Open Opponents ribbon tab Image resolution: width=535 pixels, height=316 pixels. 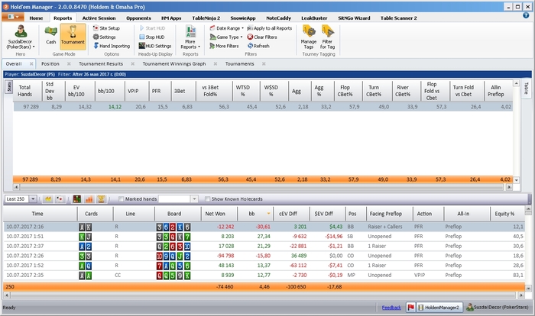[138, 18]
